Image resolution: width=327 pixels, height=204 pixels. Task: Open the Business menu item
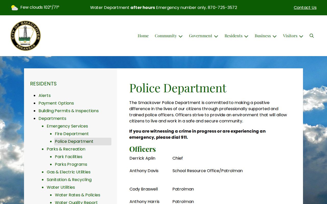click(x=263, y=36)
